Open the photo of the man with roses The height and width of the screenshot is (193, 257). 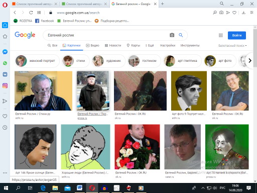pyautogui.click(x=137, y=147)
